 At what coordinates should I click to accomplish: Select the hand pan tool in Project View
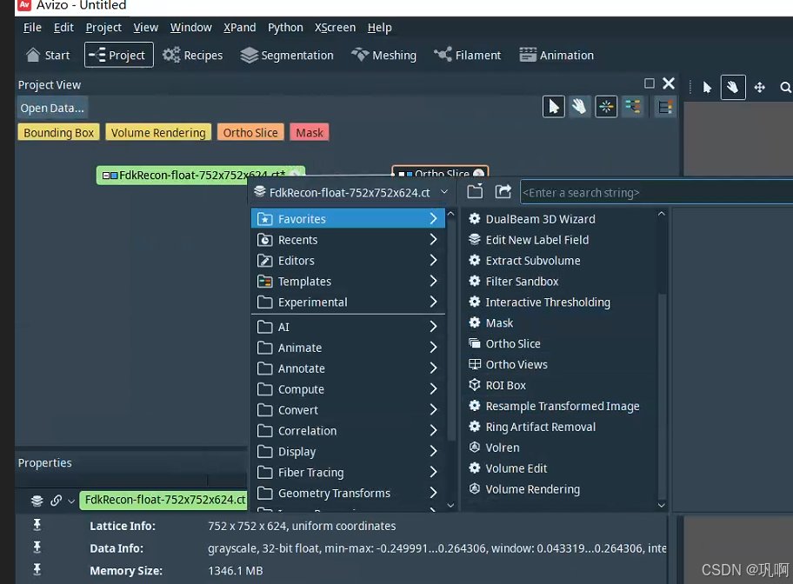[579, 107]
